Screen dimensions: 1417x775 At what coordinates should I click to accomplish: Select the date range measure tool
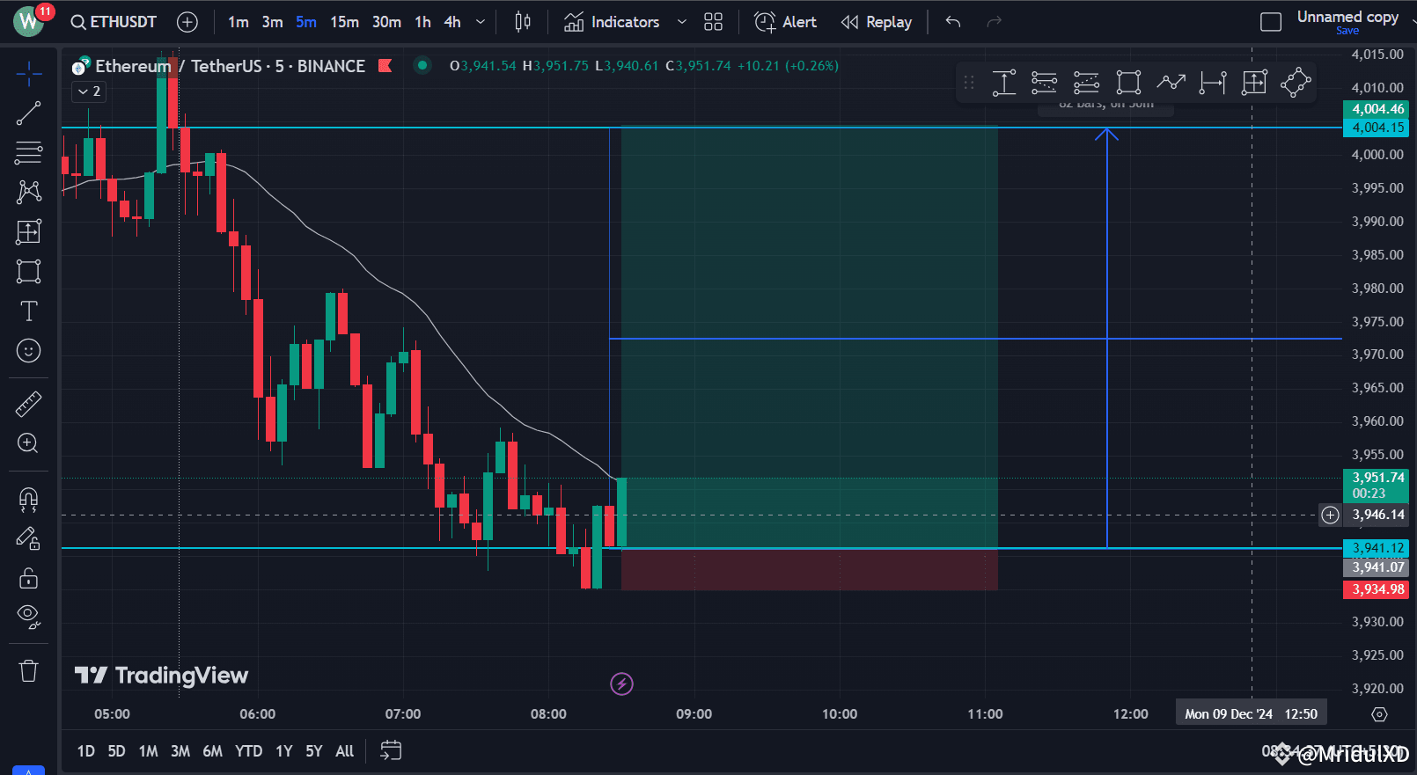click(1213, 83)
